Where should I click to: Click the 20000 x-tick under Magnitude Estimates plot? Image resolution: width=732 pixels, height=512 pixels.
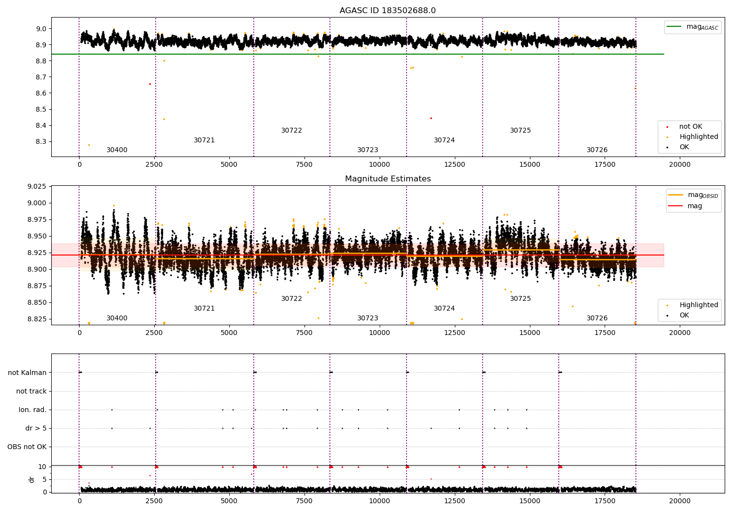pos(680,333)
